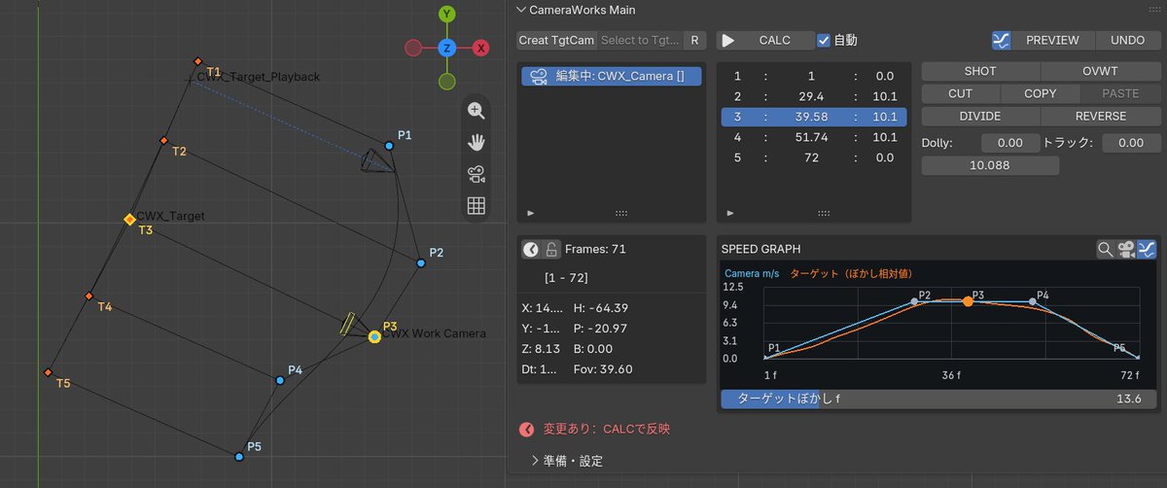Image resolution: width=1167 pixels, height=488 pixels.
Task: Click the red X axis gizmo ball
Action: click(480, 48)
